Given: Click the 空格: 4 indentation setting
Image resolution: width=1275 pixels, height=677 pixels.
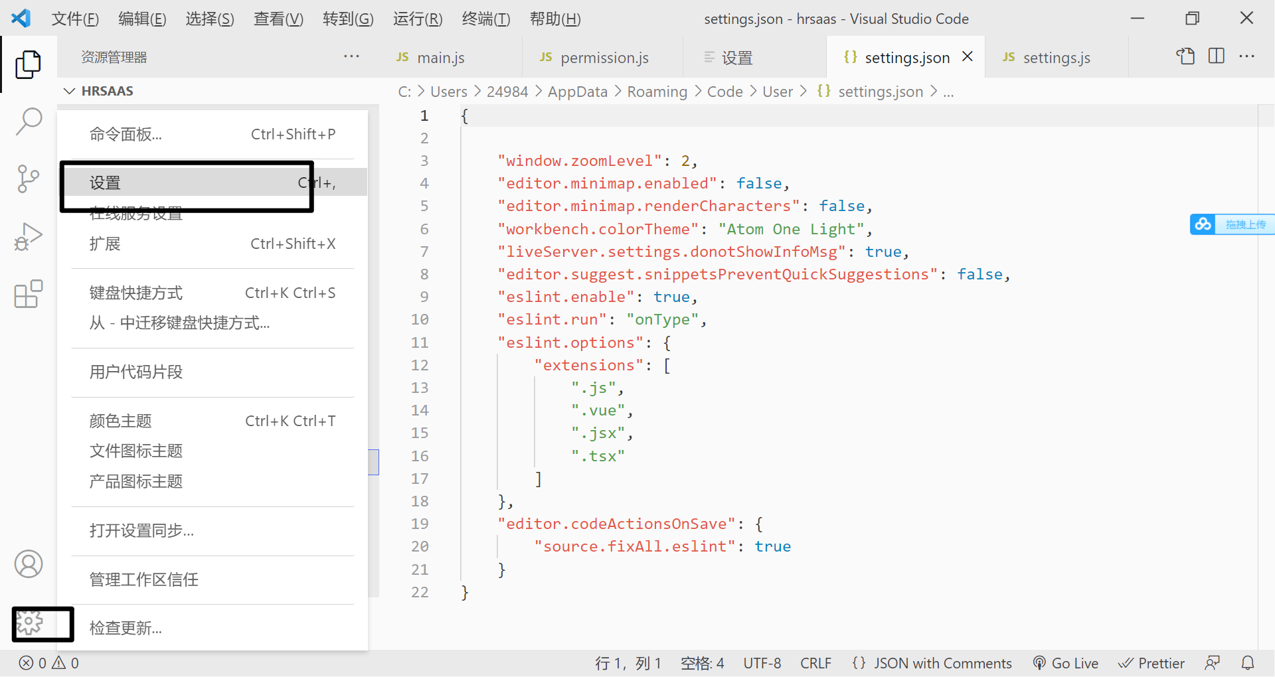Looking at the screenshot, I should (703, 663).
